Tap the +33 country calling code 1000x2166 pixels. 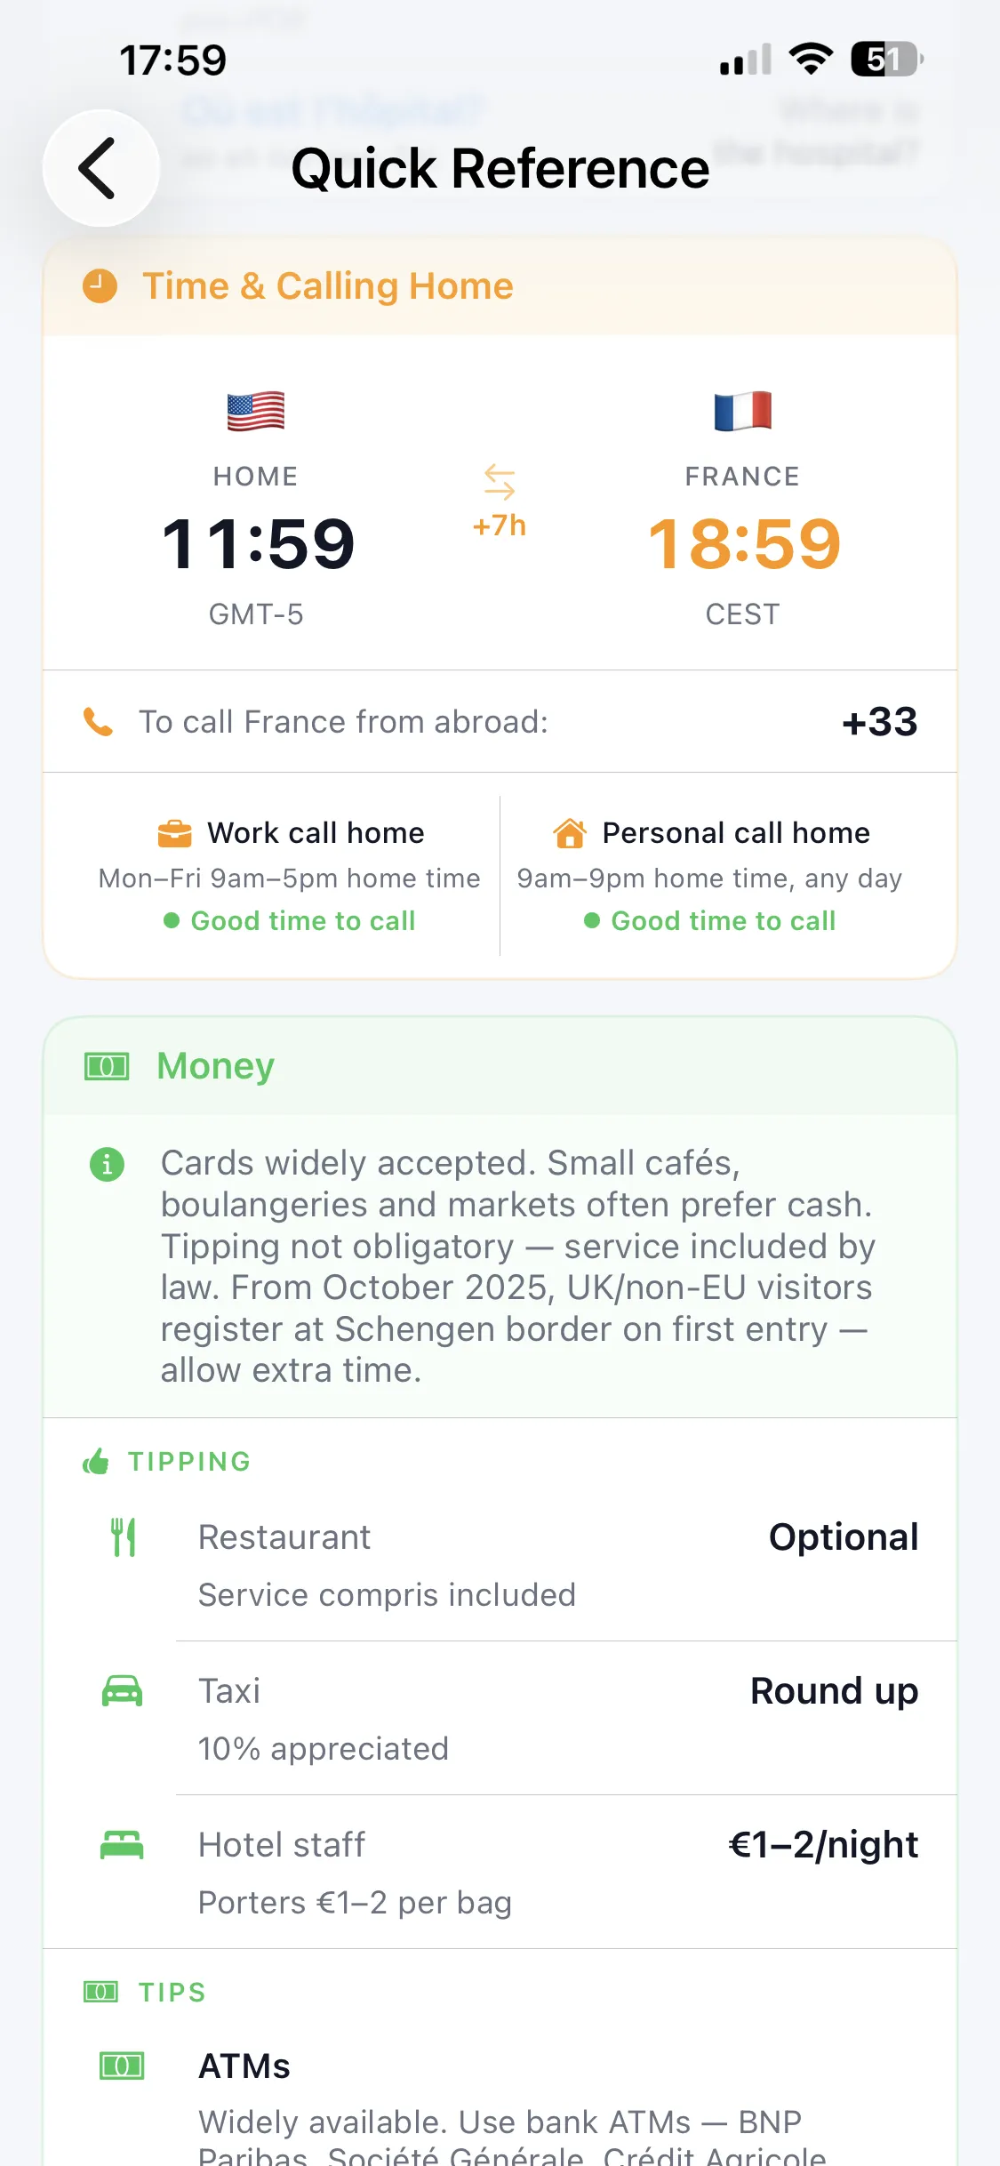(880, 722)
